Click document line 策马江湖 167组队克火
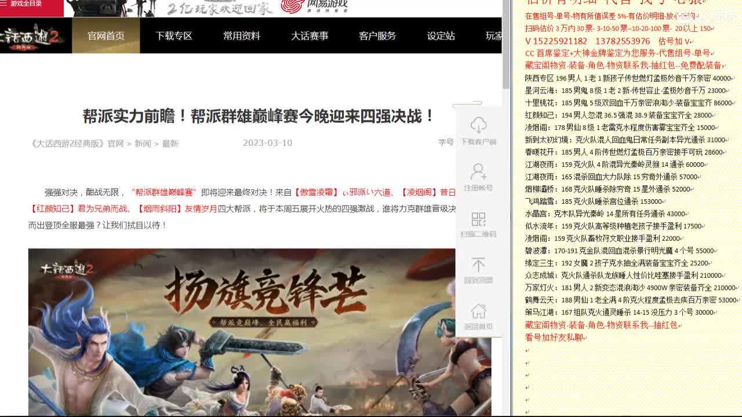 621,312
